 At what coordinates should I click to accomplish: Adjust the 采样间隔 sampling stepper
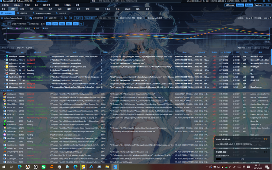tap(270, 18)
